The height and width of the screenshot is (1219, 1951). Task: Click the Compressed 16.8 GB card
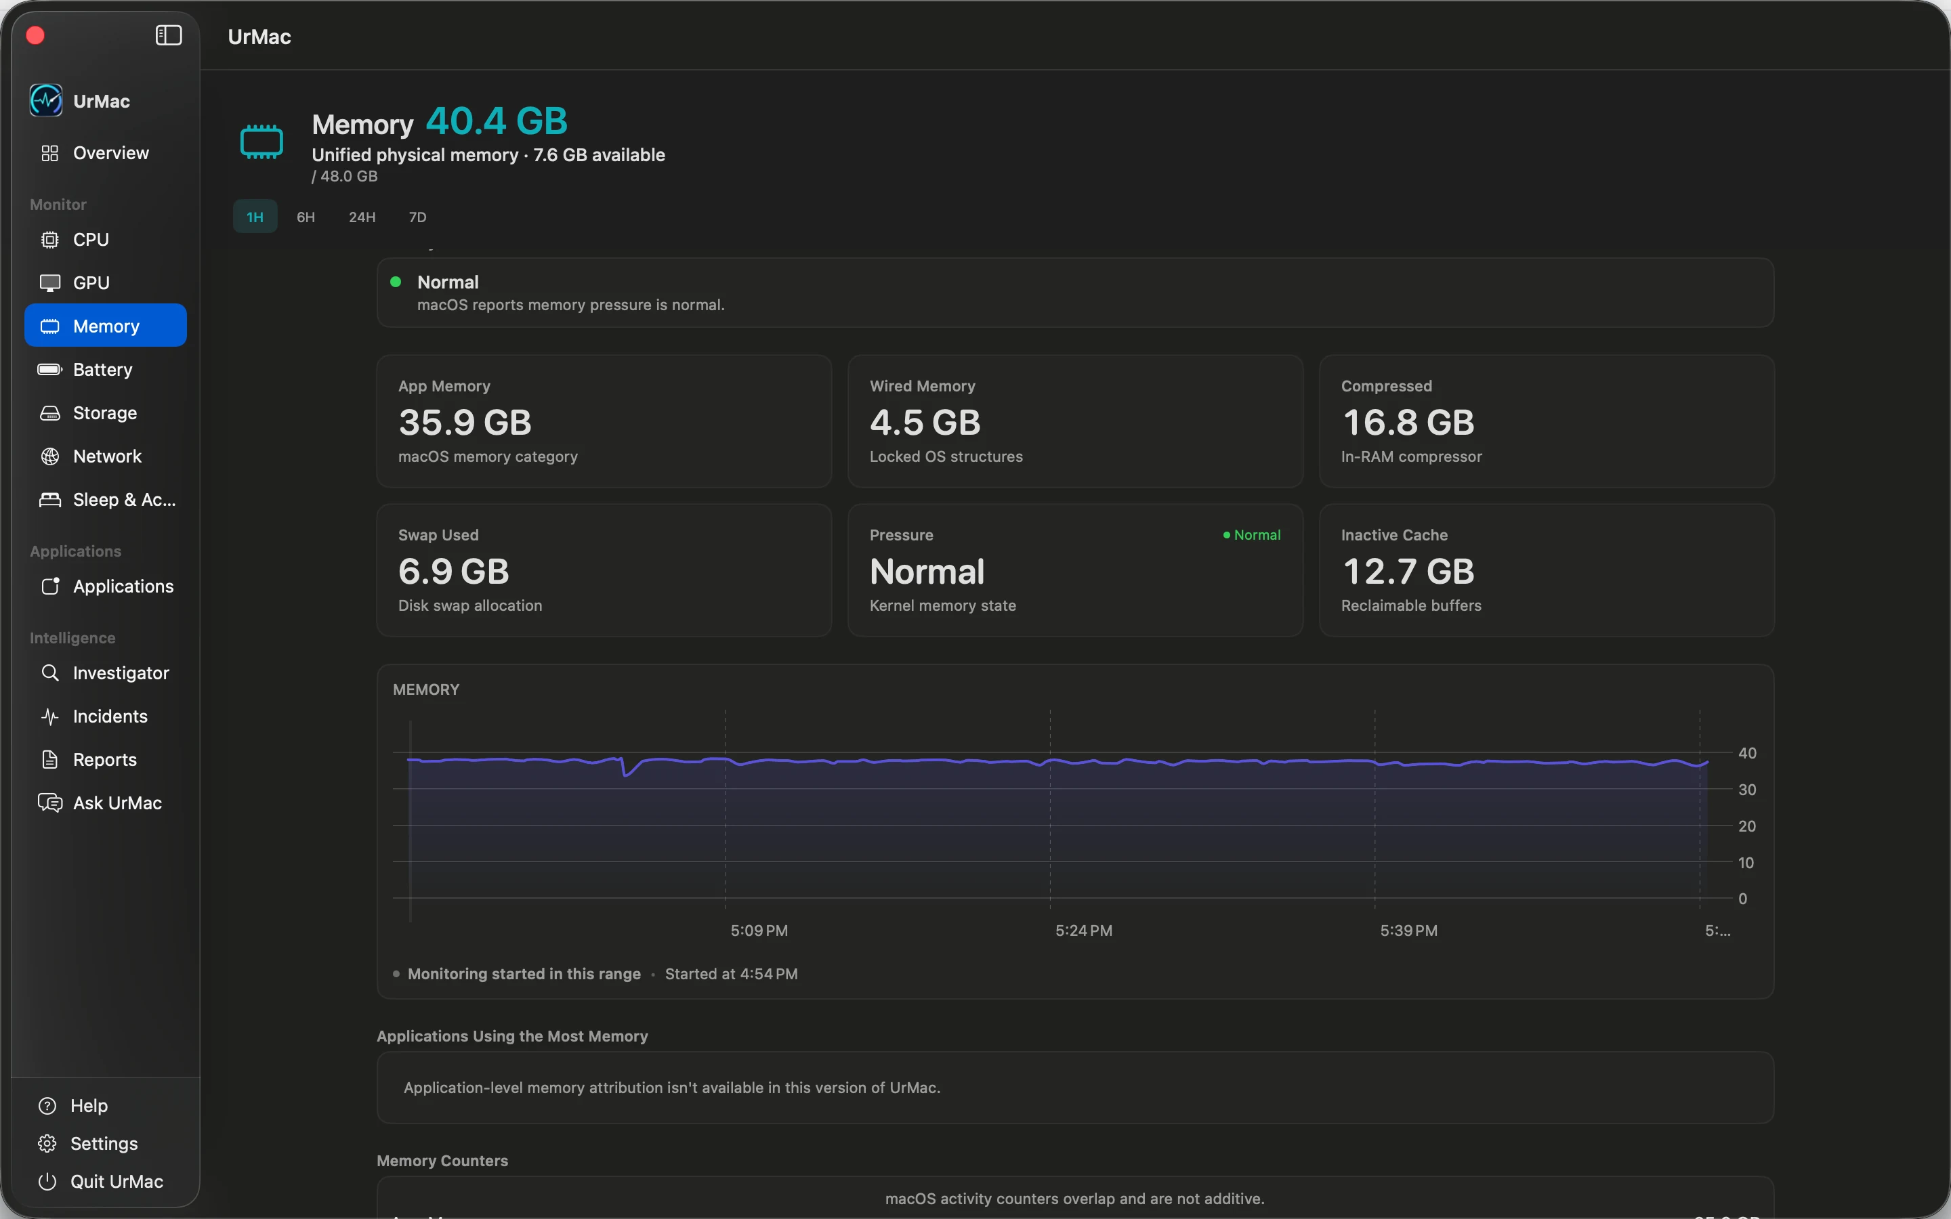pos(1547,421)
